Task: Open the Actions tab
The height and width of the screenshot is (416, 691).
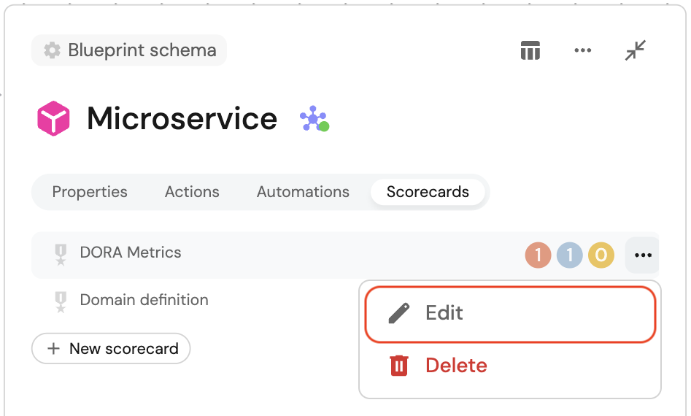Action: click(x=192, y=192)
